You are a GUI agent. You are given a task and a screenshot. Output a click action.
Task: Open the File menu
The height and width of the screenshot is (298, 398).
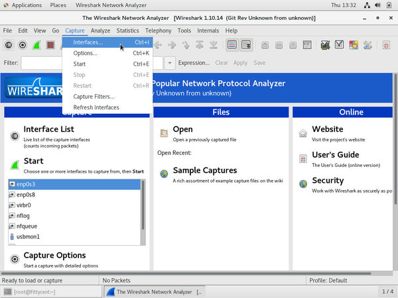tap(7, 30)
